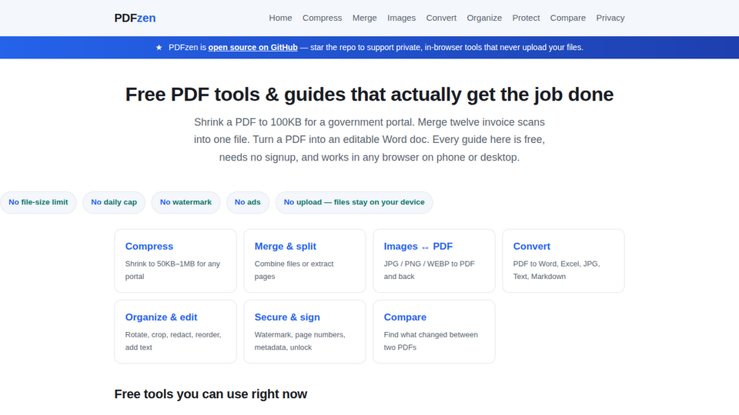The width and height of the screenshot is (739, 415).
Task: Open Convert in the top navigation
Action: (x=441, y=18)
